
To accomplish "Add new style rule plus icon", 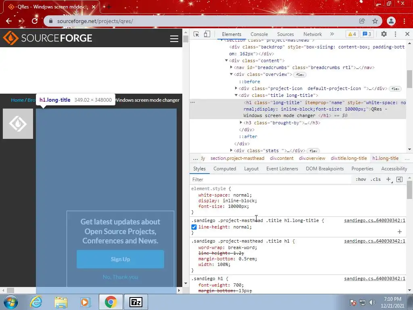I will click(388, 180).
